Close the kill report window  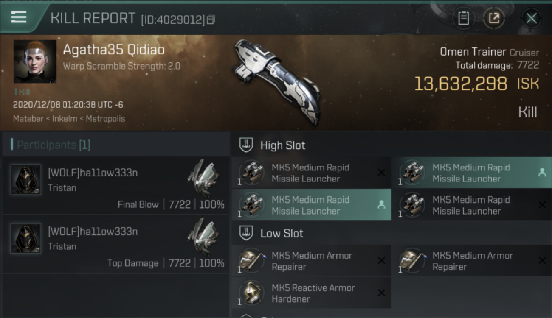coord(531,18)
